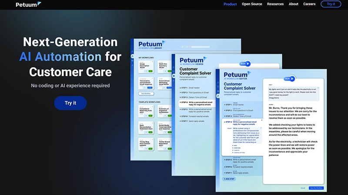The image size is (348, 195).
Task: Open the Social Media Trend Identifier template
Action: click(164, 127)
